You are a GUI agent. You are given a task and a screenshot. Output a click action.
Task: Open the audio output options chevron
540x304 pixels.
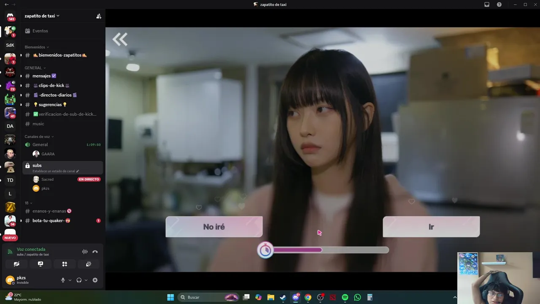[86, 280]
